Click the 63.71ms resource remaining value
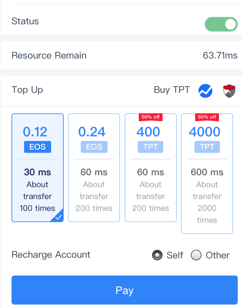Viewport: 242px width, 308px height. tap(220, 55)
